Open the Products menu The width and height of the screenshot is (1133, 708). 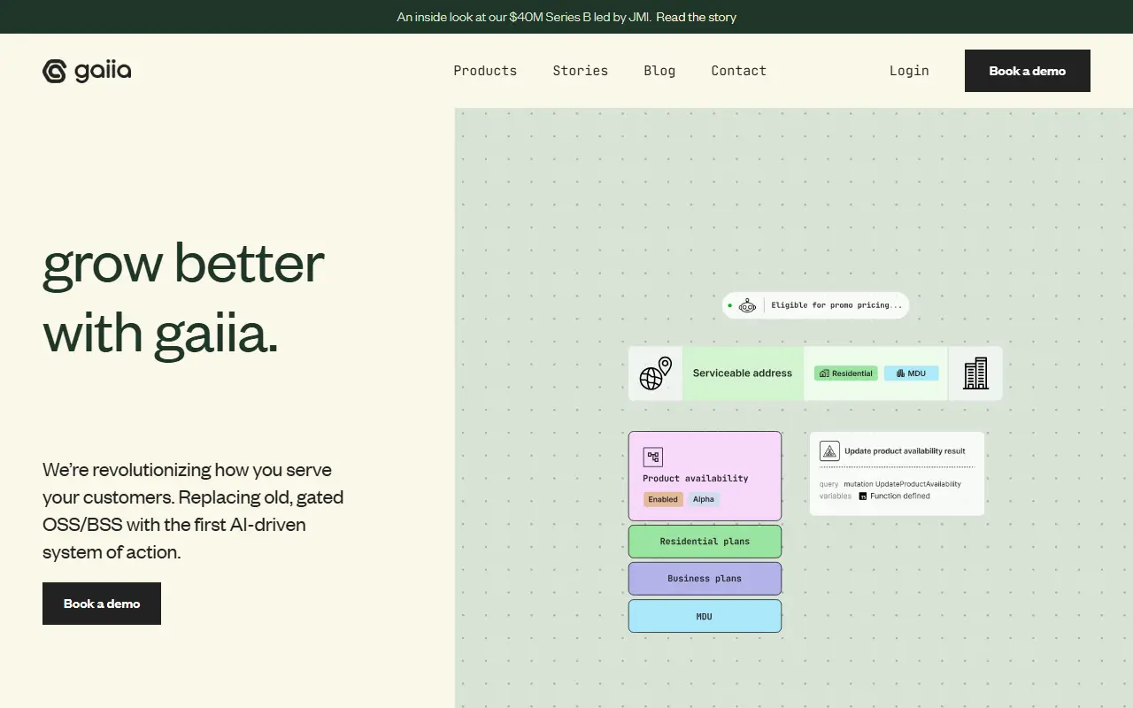pos(485,71)
